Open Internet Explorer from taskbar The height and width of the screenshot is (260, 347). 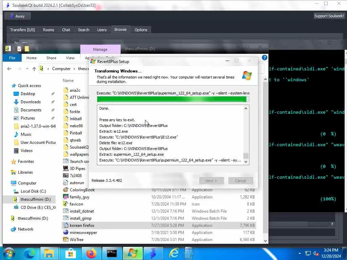[x=174, y=253]
